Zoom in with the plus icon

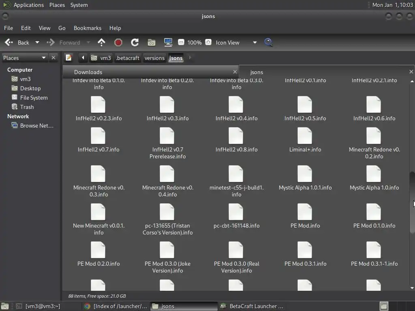(x=208, y=42)
